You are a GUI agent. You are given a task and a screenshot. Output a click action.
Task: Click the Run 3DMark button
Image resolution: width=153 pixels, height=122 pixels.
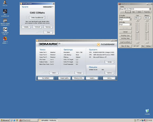pos(46,78)
